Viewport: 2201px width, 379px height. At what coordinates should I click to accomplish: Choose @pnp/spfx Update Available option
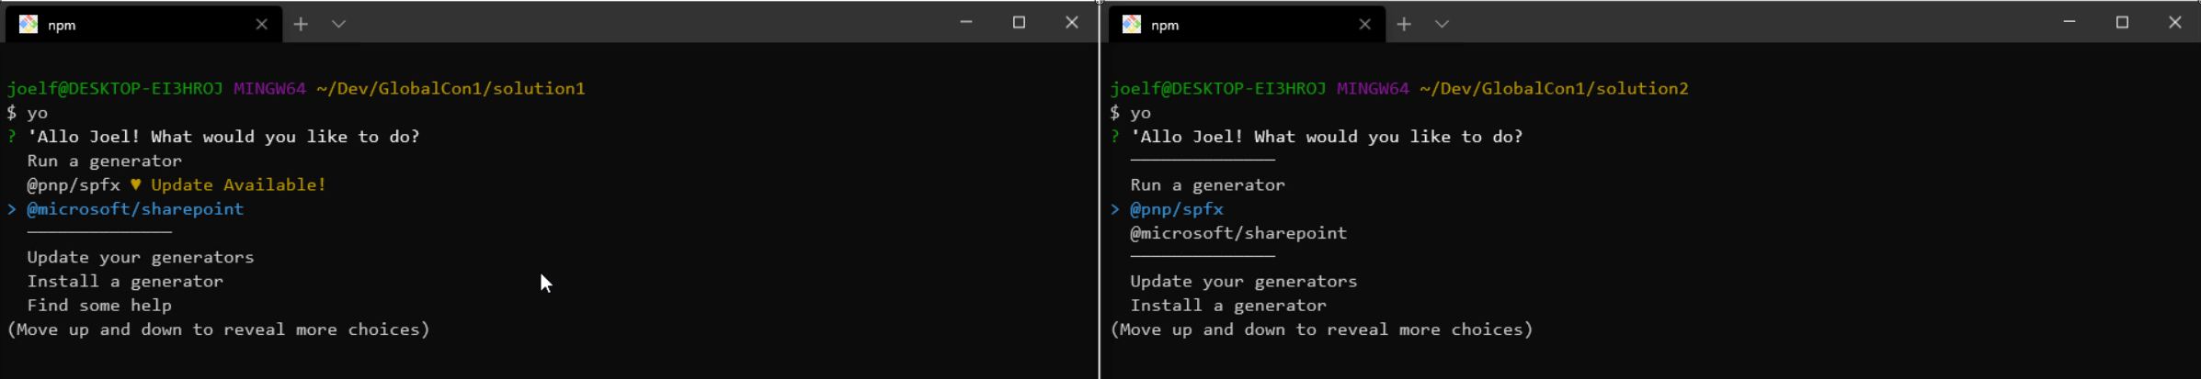coord(177,185)
